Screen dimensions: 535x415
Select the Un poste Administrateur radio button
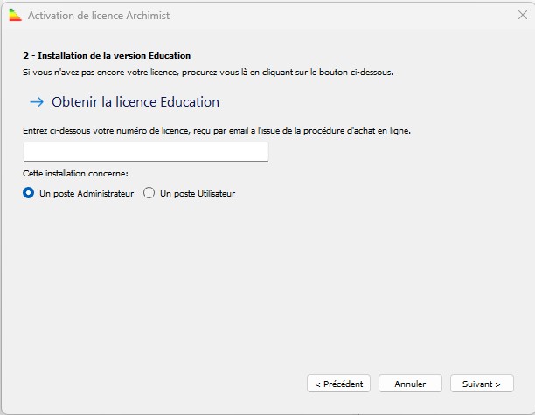click(29, 193)
